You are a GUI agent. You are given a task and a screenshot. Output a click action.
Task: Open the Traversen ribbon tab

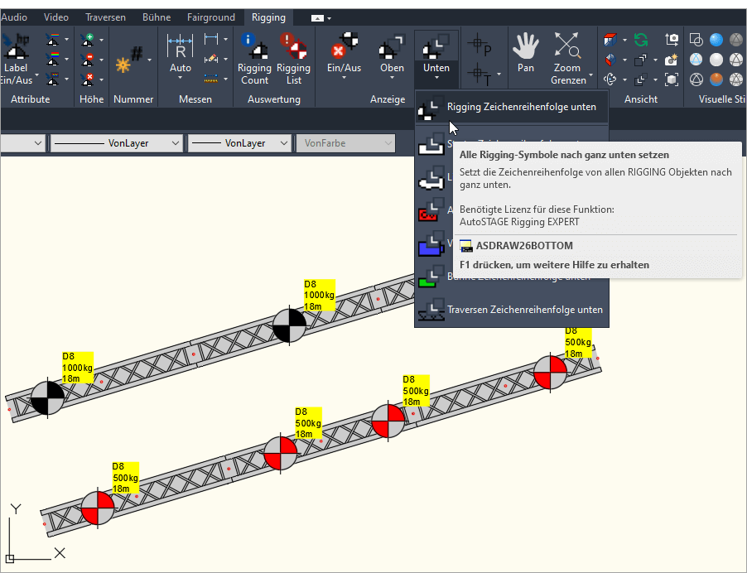tap(105, 17)
